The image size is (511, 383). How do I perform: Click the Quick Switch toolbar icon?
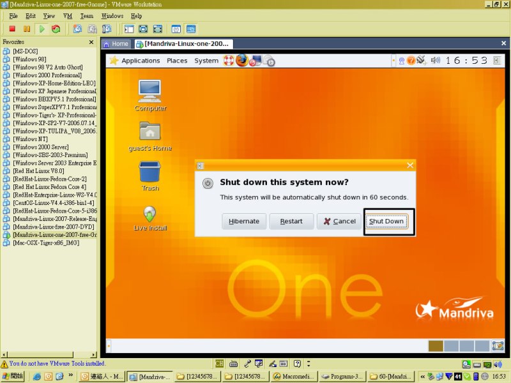157,29
